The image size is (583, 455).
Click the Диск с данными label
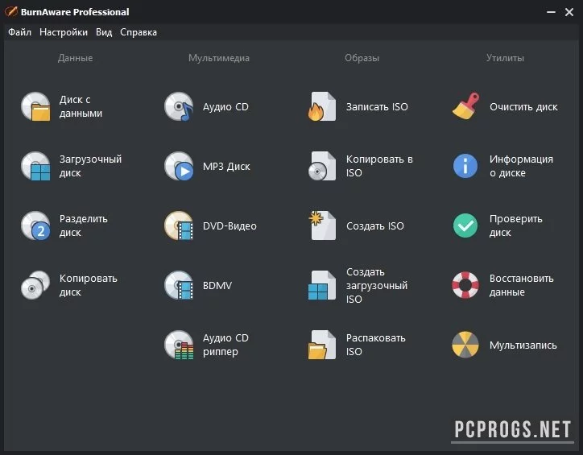click(81, 106)
